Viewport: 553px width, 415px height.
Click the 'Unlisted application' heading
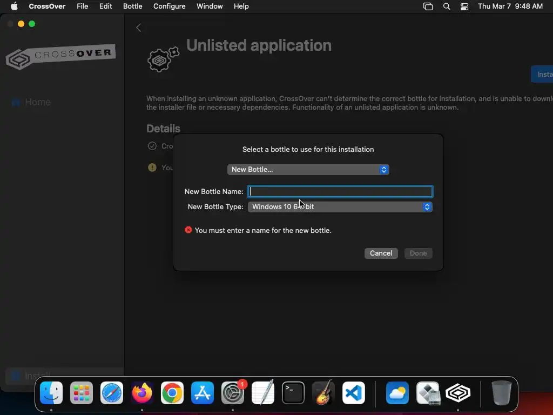[259, 45]
